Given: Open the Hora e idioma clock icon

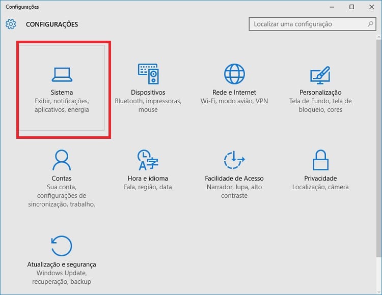Looking at the screenshot, I should point(148,160).
